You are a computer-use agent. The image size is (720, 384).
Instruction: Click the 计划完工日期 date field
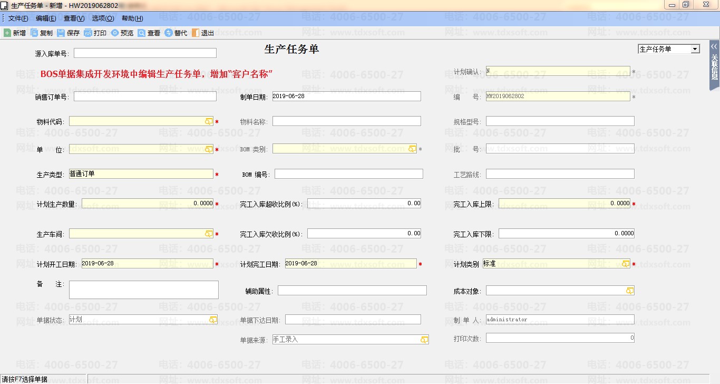click(x=351, y=264)
